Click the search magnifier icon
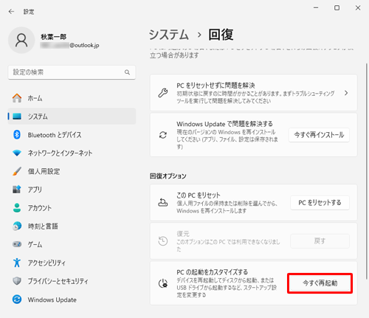The width and height of the screenshot is (369, 318). coord(127,72)
